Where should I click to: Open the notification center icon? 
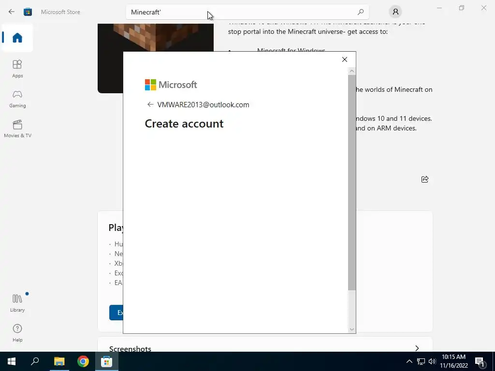480,361
